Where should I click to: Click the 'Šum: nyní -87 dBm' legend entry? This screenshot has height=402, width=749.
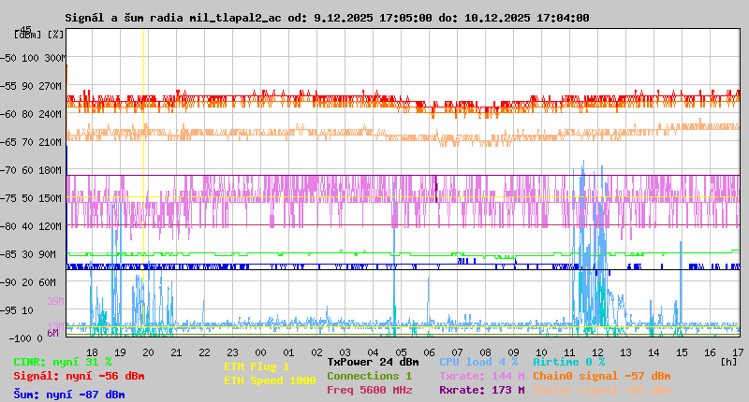click(x=69, y=395)
